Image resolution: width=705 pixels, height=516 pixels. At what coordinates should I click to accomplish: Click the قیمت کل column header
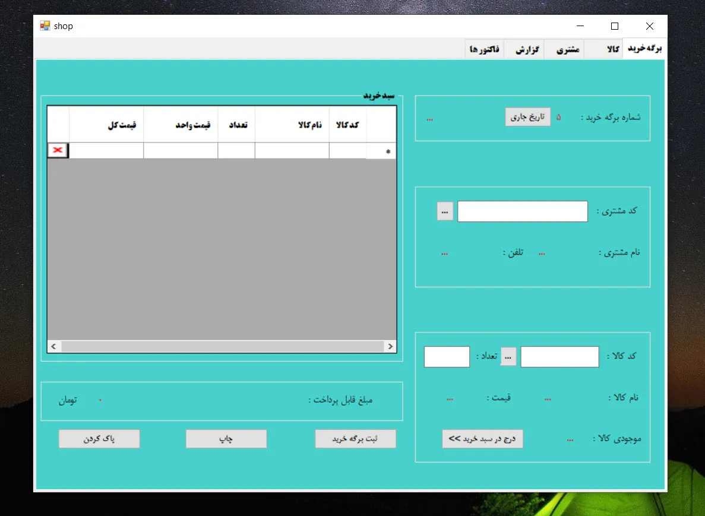pyautogui.click(x=107, y=125)
